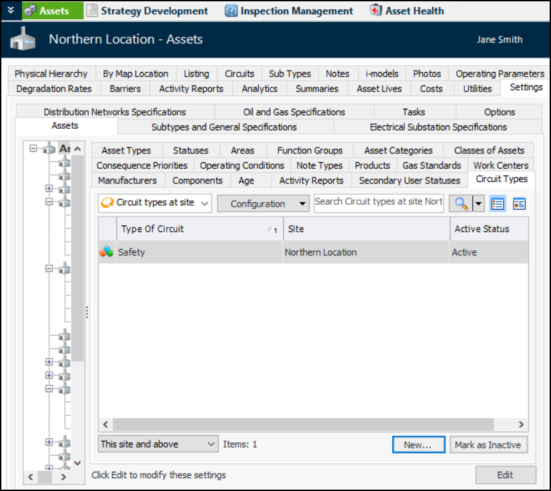The height and width of the screenshot is (491, 551).
Task: Sort by Type Of Circuit column header
Action: coord(190,229)
